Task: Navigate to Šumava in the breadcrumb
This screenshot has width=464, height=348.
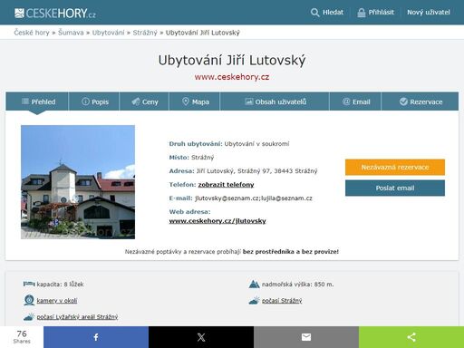Action: pyautogui.click(x=71, y=33)
